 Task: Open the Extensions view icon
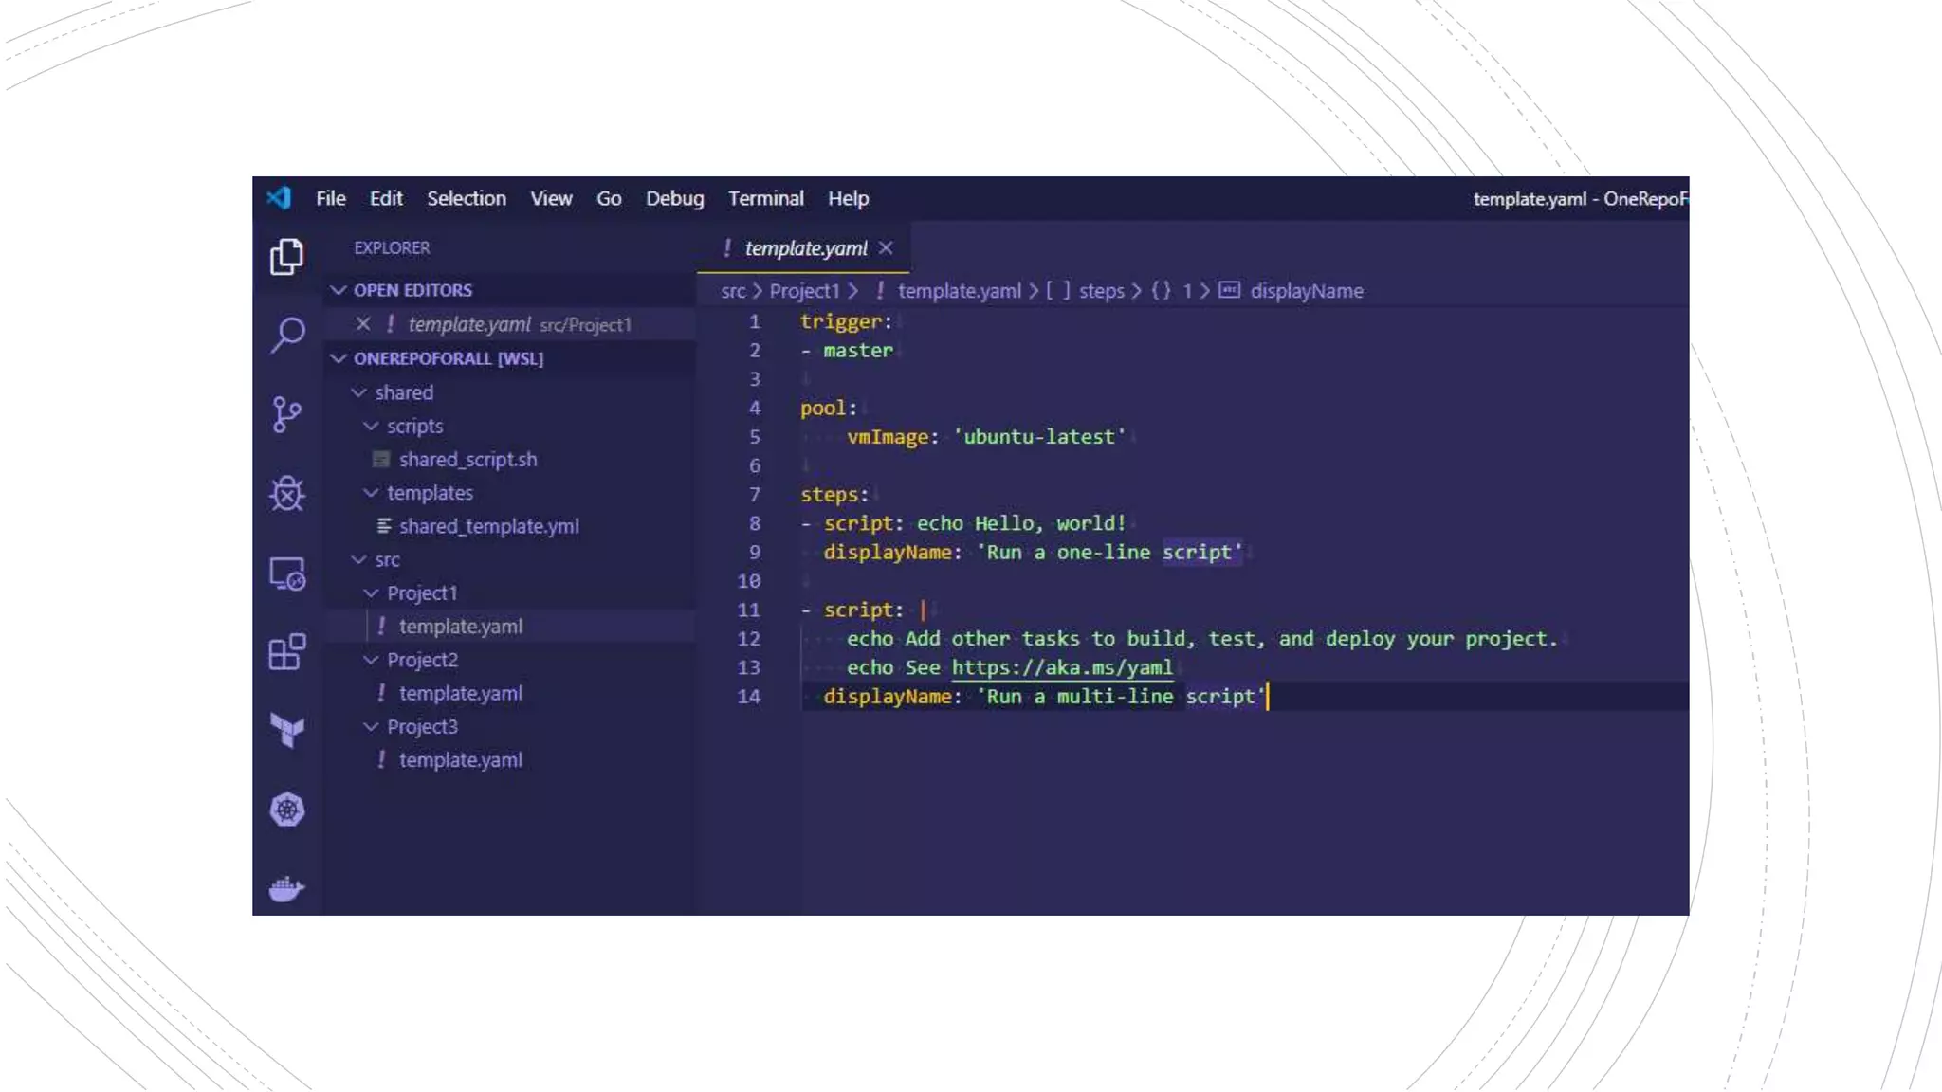point(286,652)
